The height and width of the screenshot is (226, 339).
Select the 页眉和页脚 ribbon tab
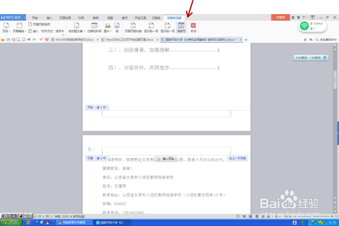tap(174, 18)
